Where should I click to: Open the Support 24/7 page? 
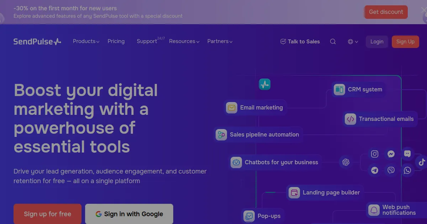click(151, 41)
